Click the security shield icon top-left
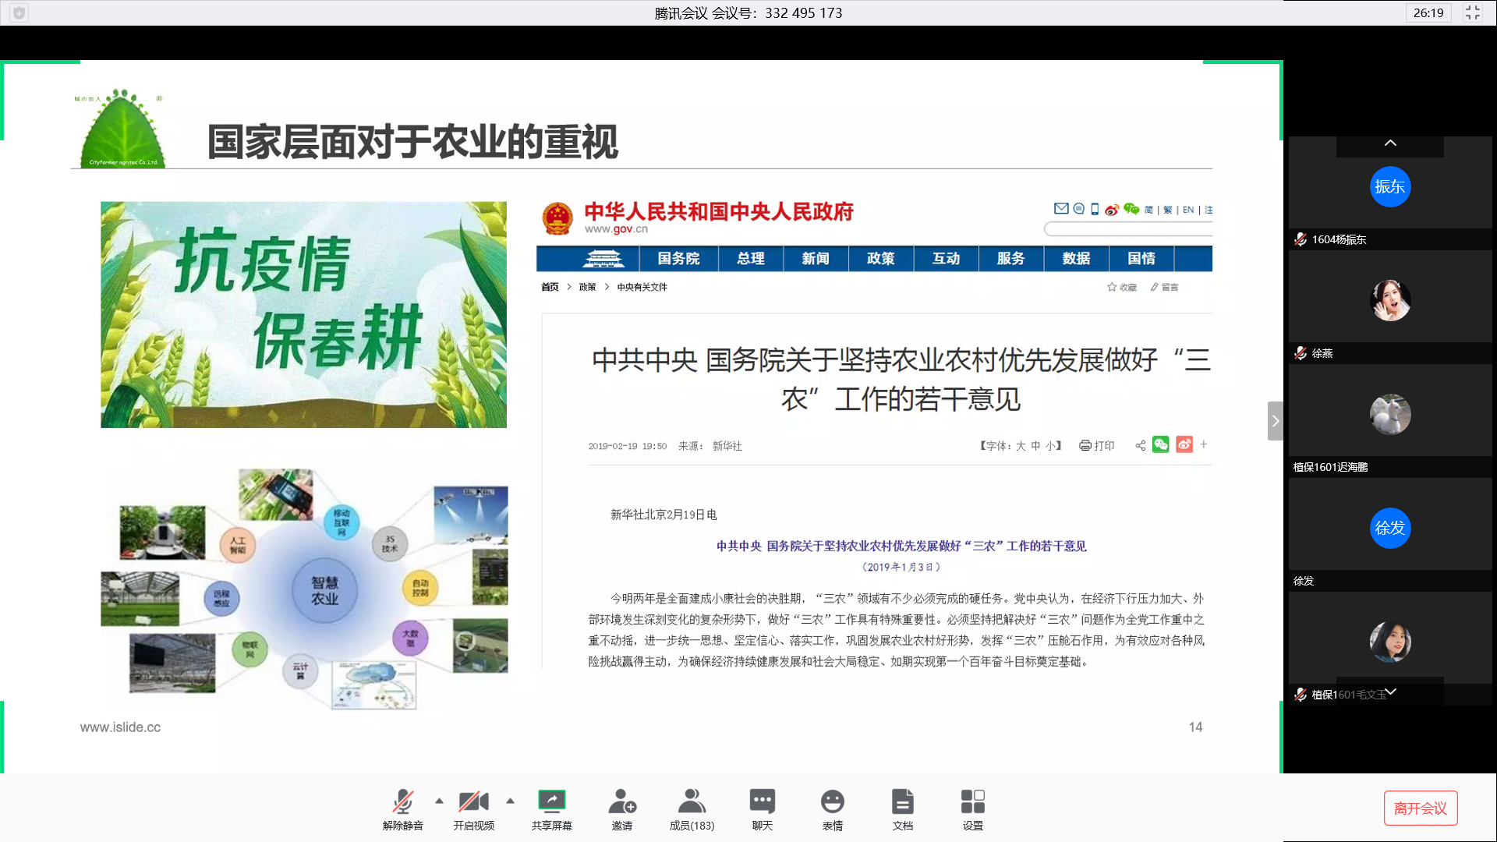The width and height of the screenshot is (1497, 842). click(x=19, y=12)
